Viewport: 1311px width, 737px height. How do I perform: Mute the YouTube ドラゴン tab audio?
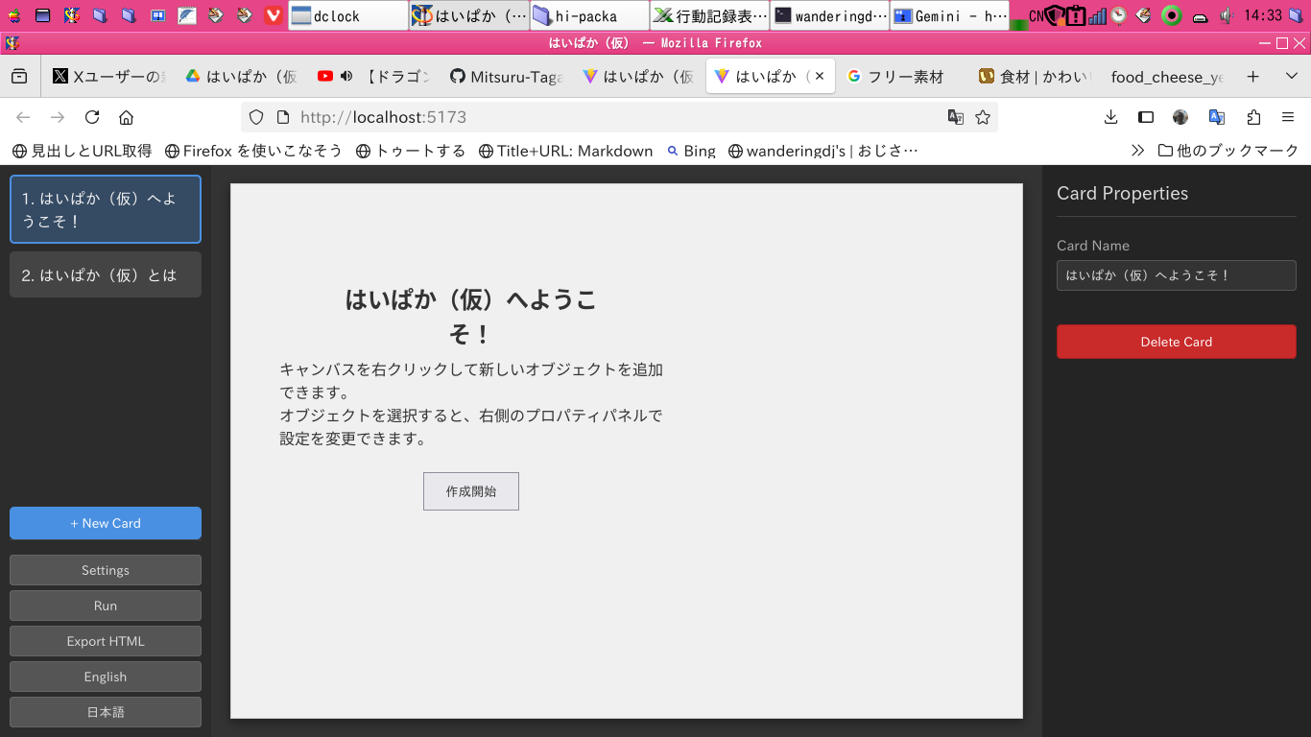(x=346, y=76)
